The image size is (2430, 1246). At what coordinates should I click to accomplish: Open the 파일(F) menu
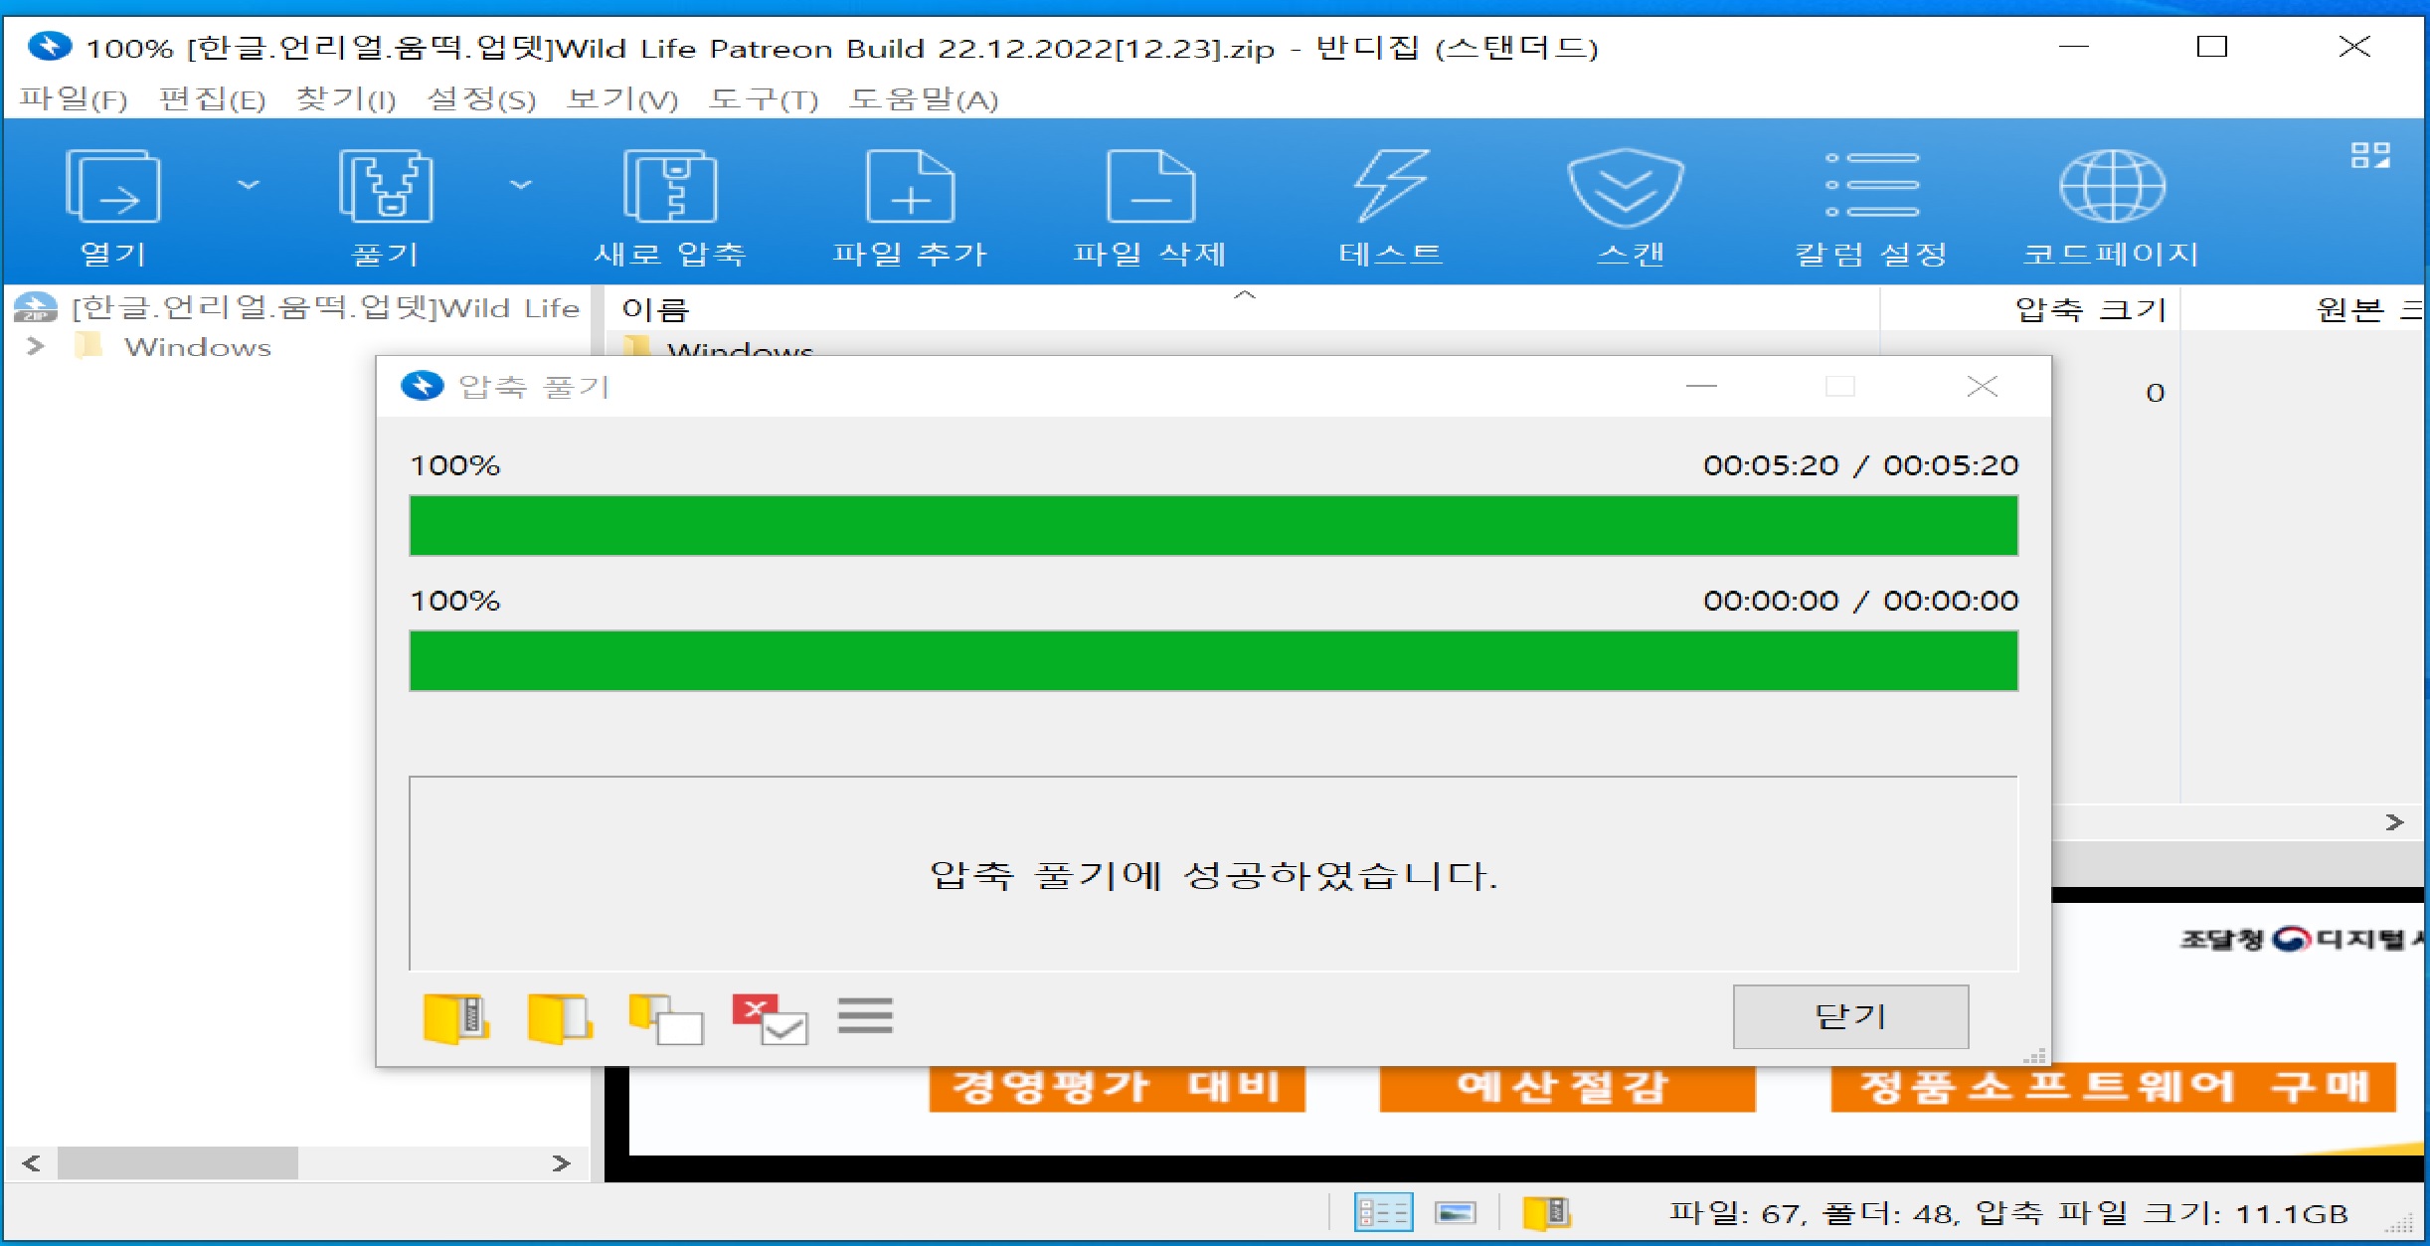pos(73,99)
